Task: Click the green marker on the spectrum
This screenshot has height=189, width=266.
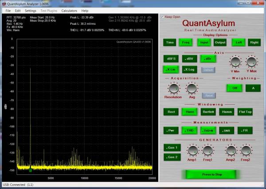Action: point(30,170)
